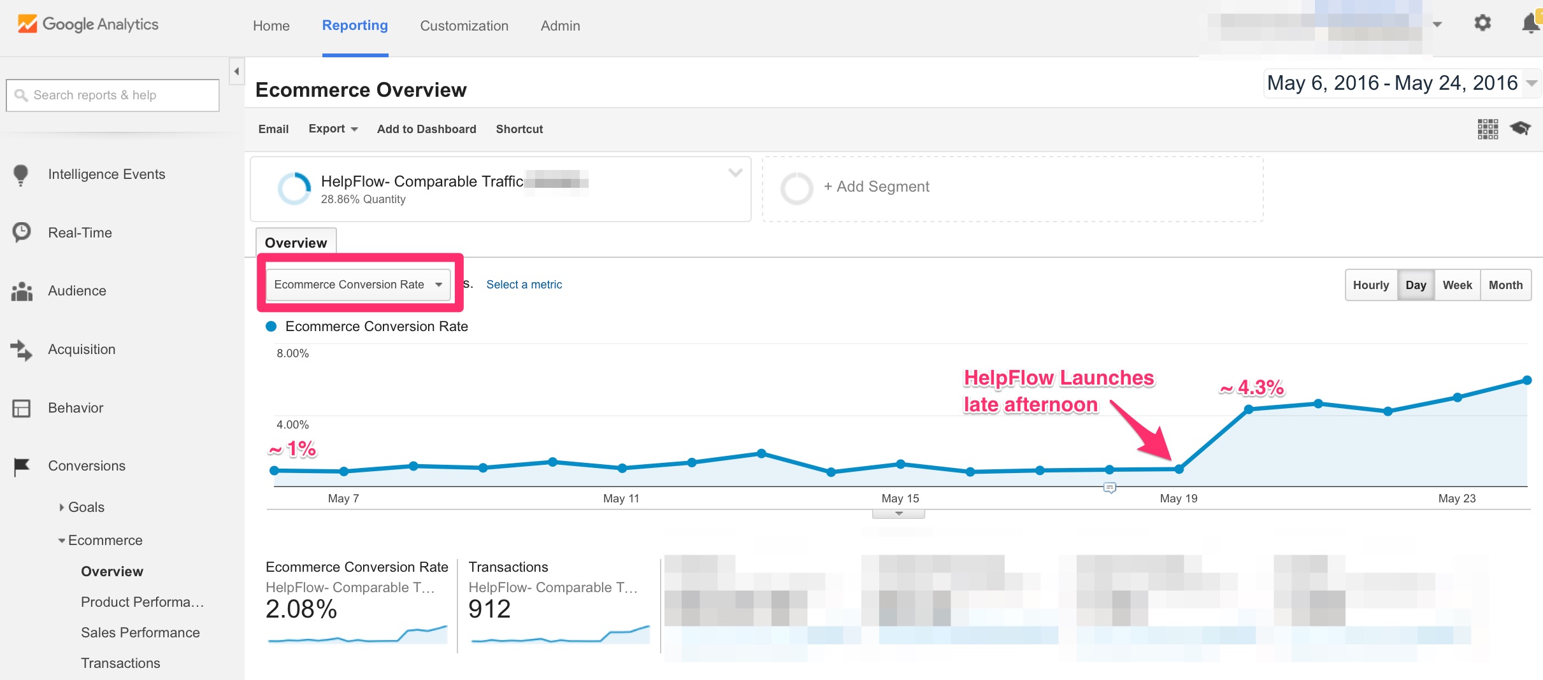Open the Export dropdown
1543x680 pixels.
(333, 129)
